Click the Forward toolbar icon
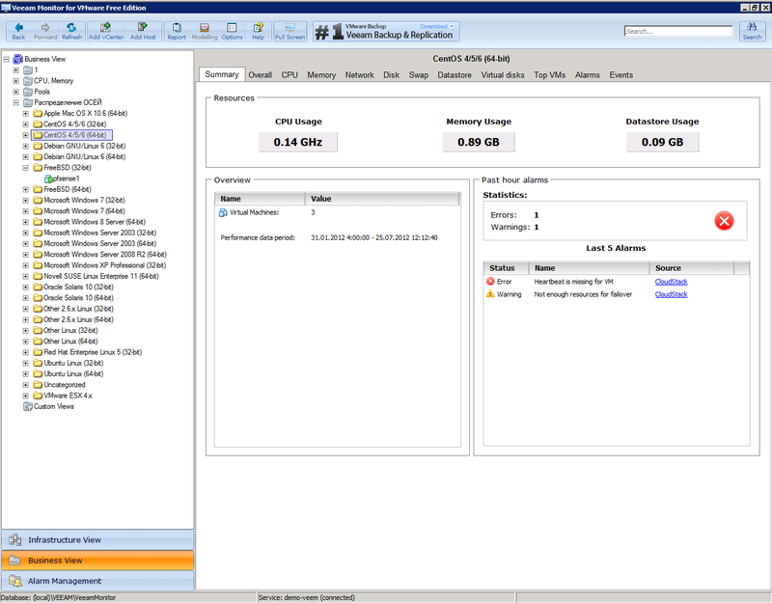The width and height of the screenshot is (772, 603). (x=45, y=31)
